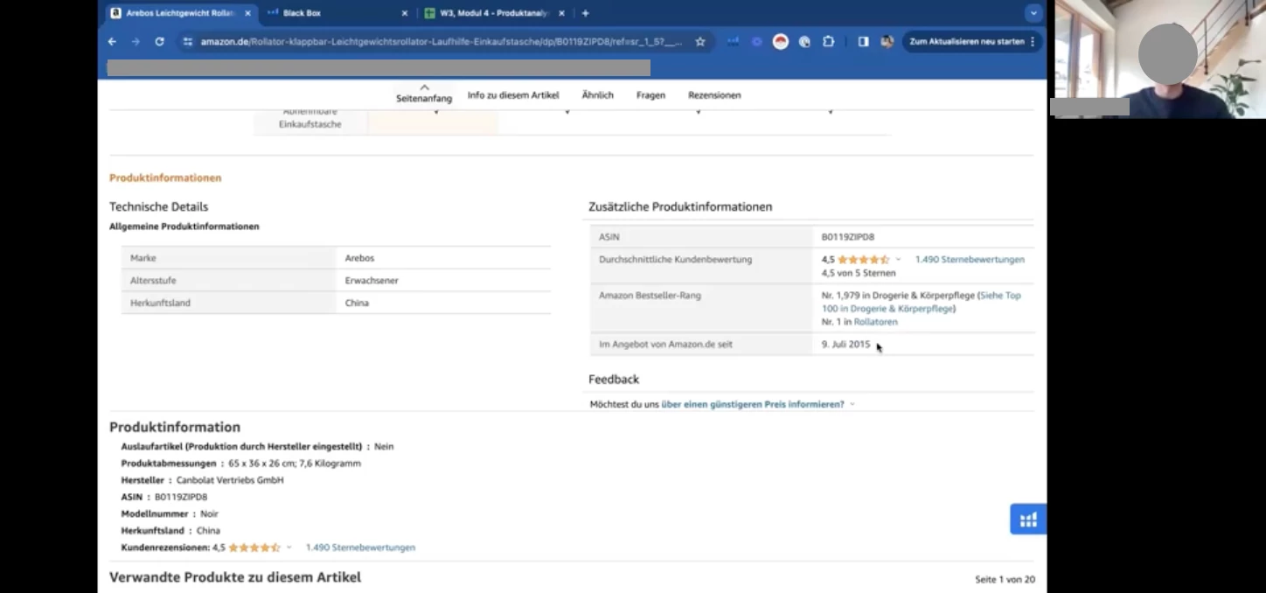Open the 1.490 Sternebewertungen link in table
1266x593 pixels.
970,260
